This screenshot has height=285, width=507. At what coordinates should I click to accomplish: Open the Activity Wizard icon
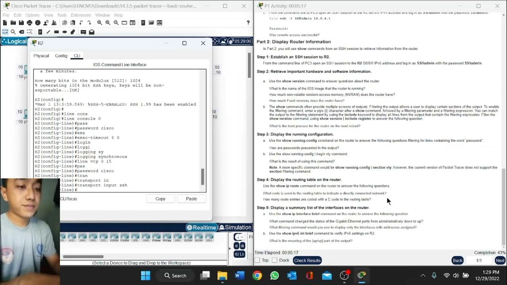pos(46,23)
